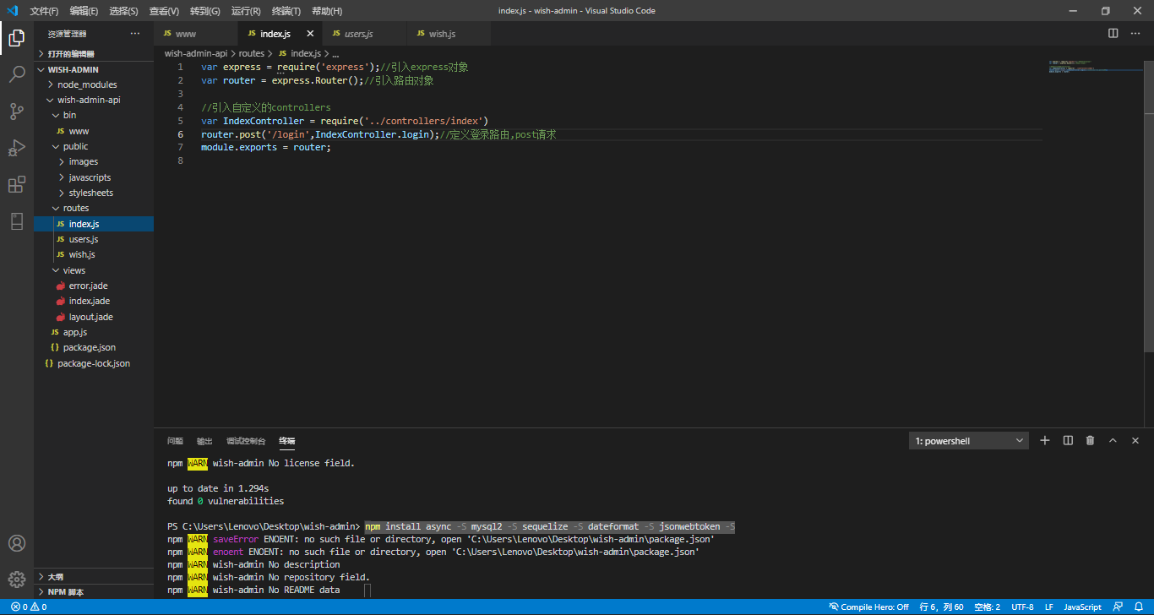Open users.js in the file tree
1154x615 pixels.
94,239
